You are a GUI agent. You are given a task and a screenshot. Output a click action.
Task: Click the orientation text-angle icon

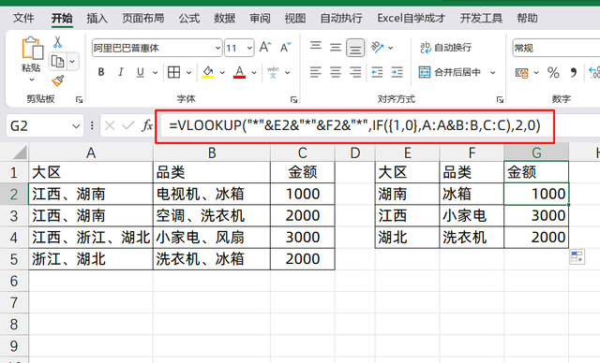coord(377,48)
